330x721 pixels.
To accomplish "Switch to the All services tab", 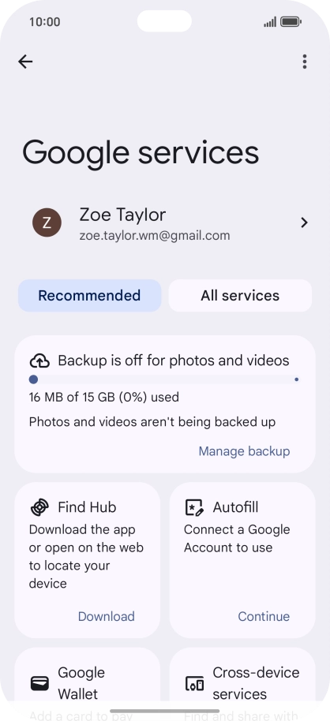I will point(240,295).
